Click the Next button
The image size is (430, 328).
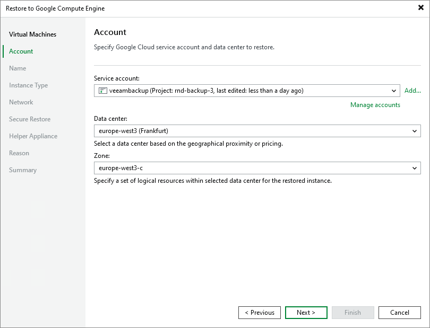pyautogui.click(x=306, y=313)
